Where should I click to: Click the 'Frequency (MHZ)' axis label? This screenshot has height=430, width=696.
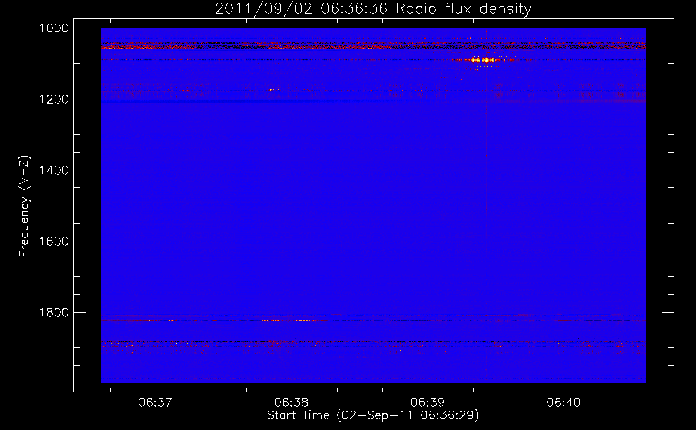click(25, 206)
